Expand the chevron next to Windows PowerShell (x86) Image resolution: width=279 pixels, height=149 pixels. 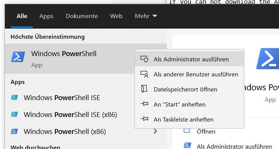(156, 131)
